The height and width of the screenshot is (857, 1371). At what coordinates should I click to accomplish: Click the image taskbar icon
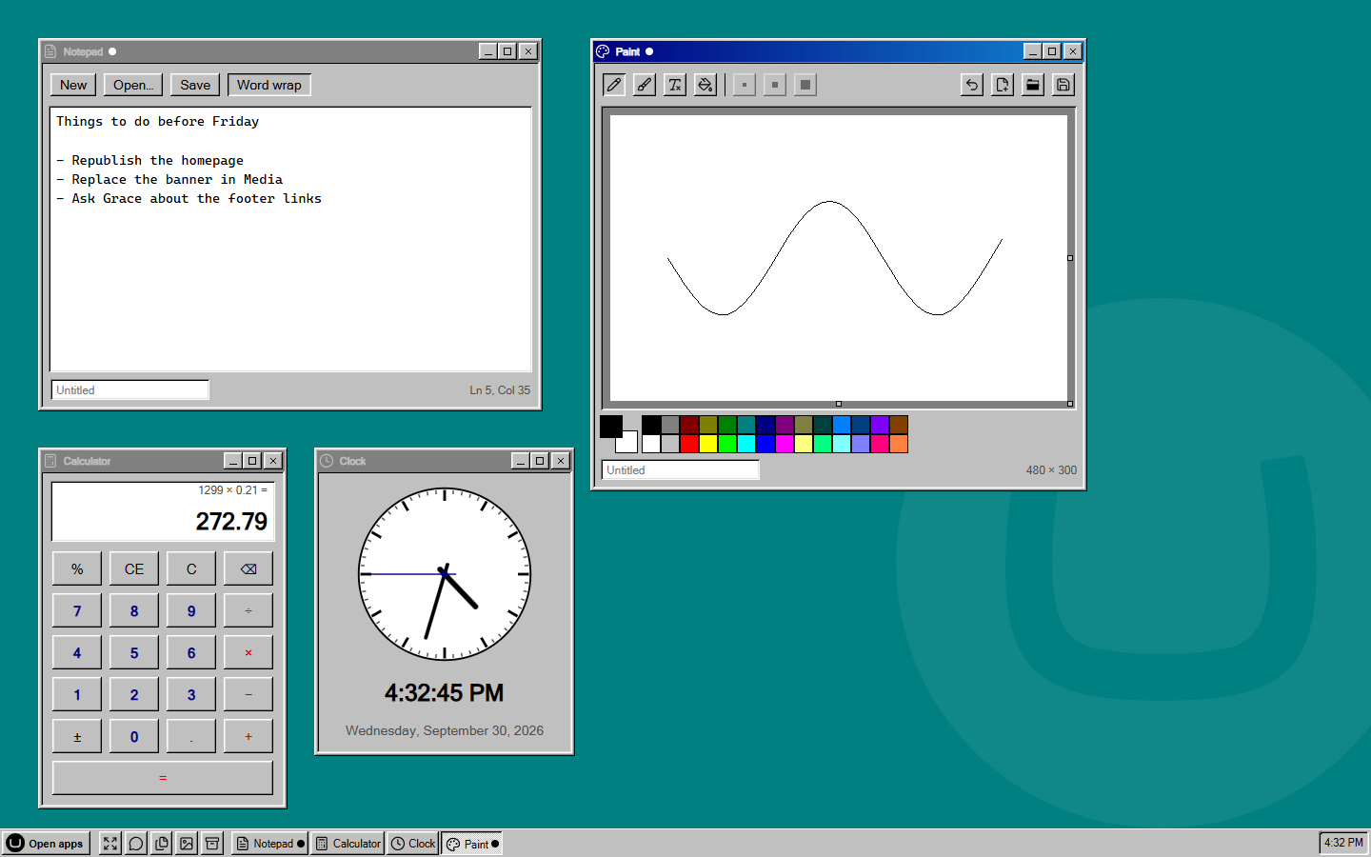pos(188,844)
